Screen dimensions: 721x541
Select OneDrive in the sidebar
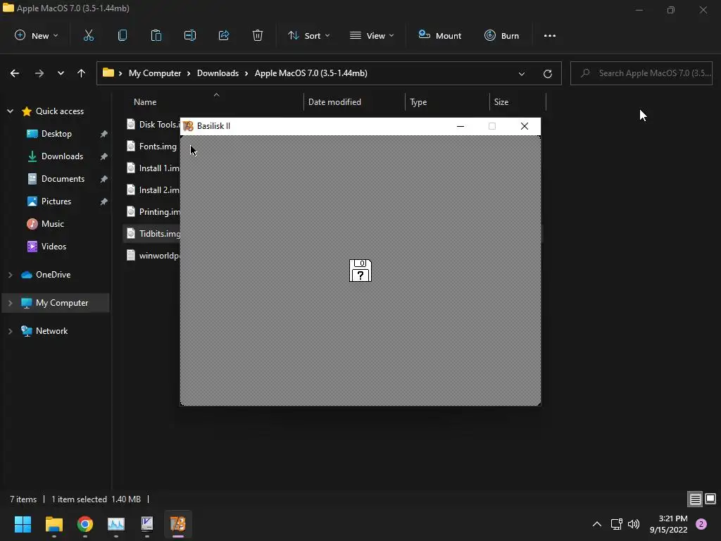coord(54,275)
